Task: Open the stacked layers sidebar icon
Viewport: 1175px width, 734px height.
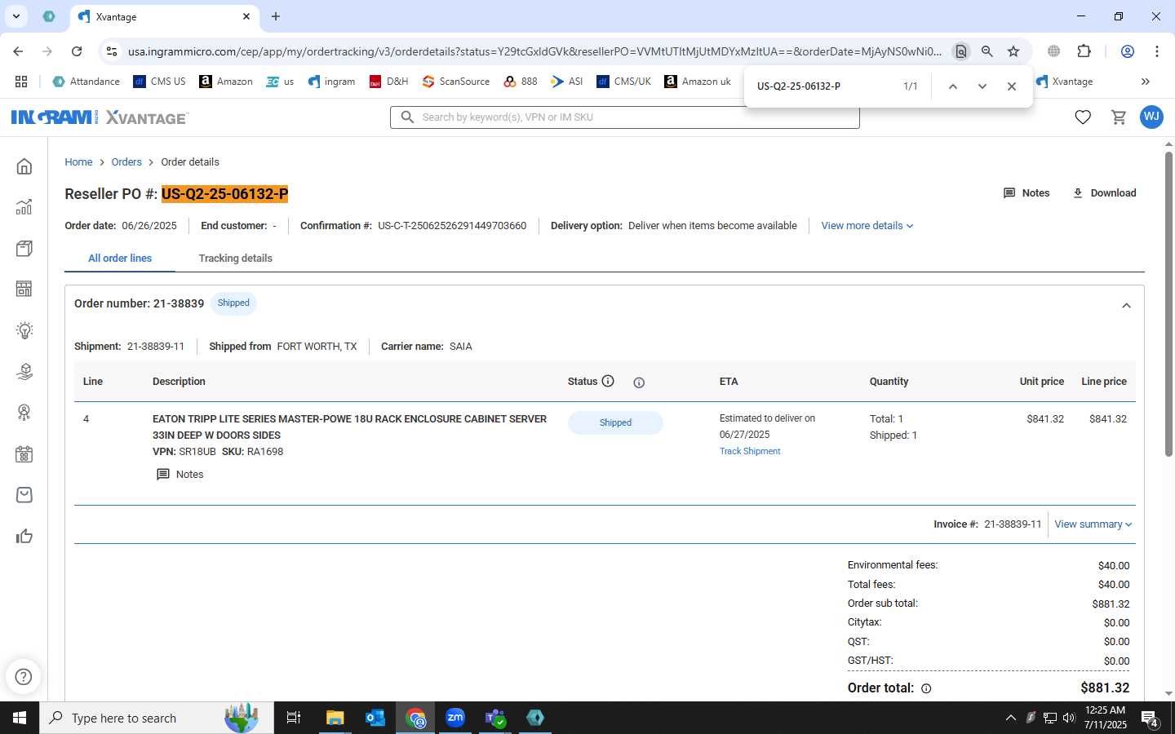Action: click(24, 372)
